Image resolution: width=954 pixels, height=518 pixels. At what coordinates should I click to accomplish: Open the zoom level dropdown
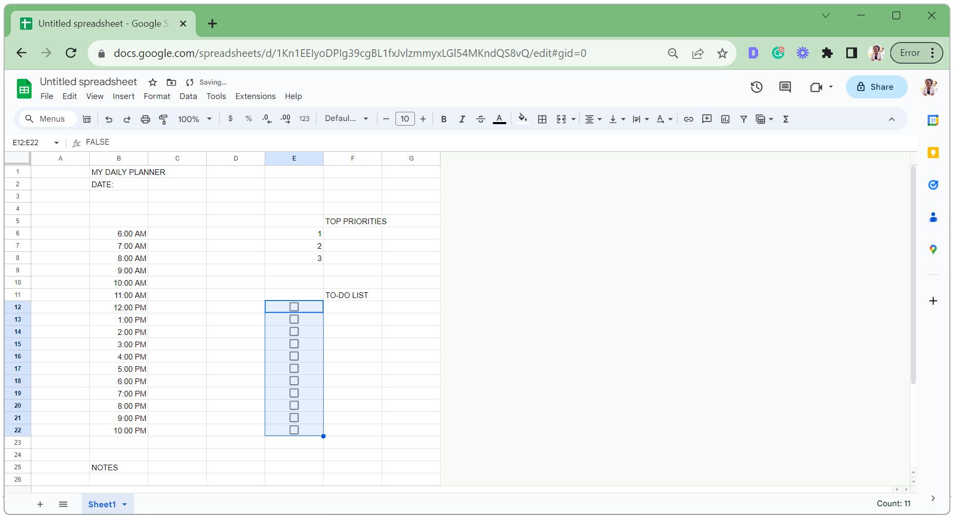coord(193,118)
